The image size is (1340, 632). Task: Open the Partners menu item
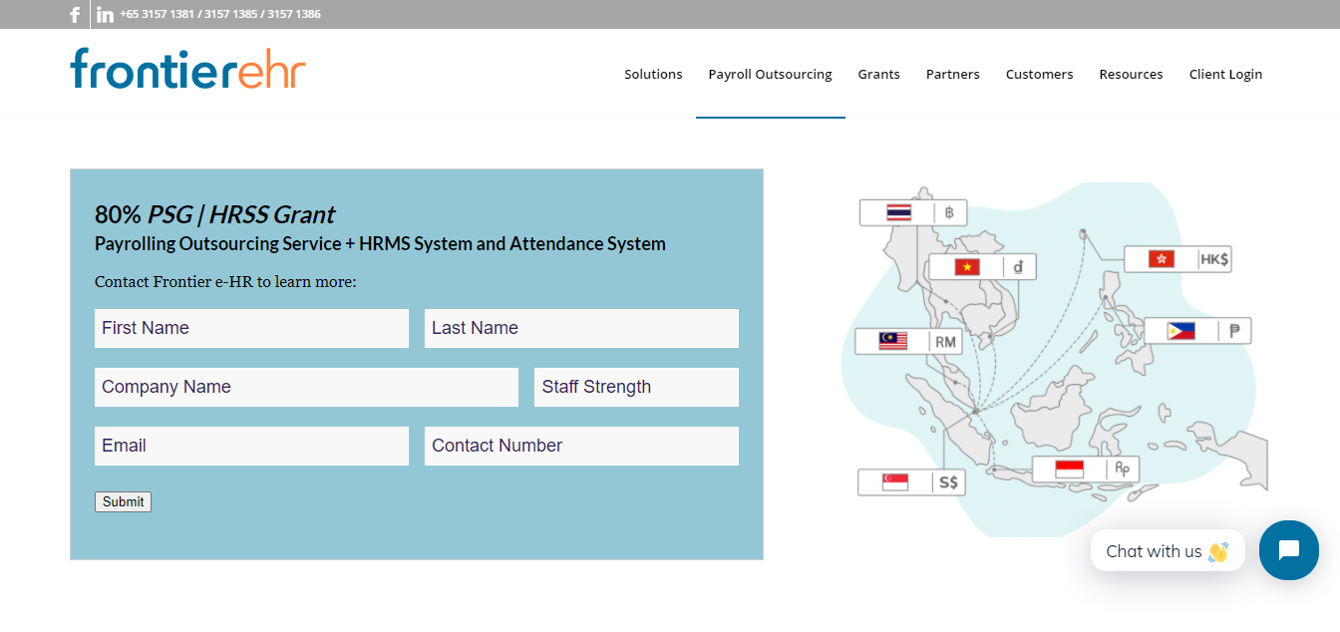click(x=952, y=74)
